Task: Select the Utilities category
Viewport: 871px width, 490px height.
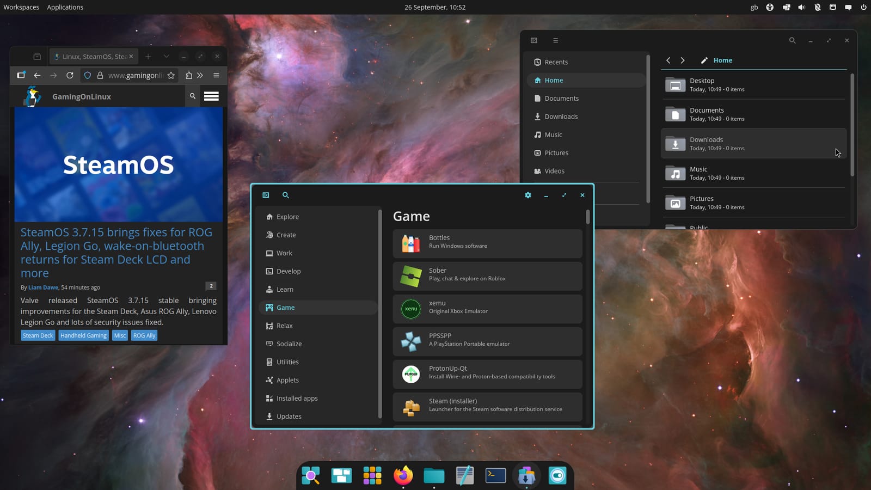Action: pyautogui.click(x=287, y=362)
